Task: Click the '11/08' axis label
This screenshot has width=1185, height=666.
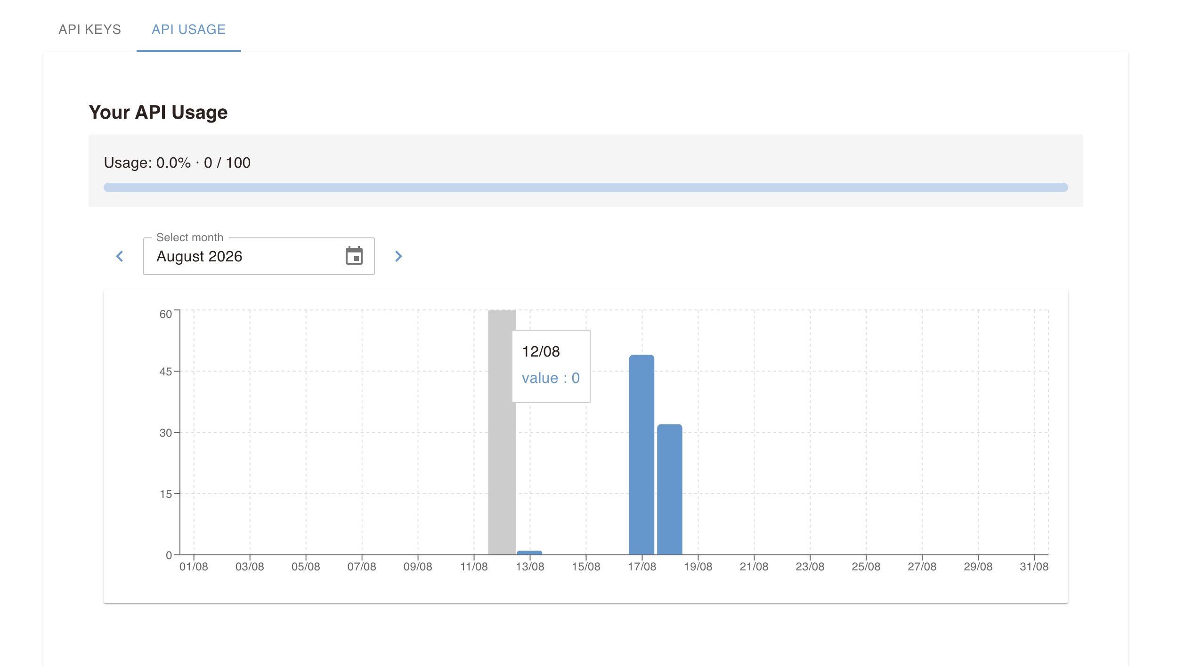Action: point(474,567)
